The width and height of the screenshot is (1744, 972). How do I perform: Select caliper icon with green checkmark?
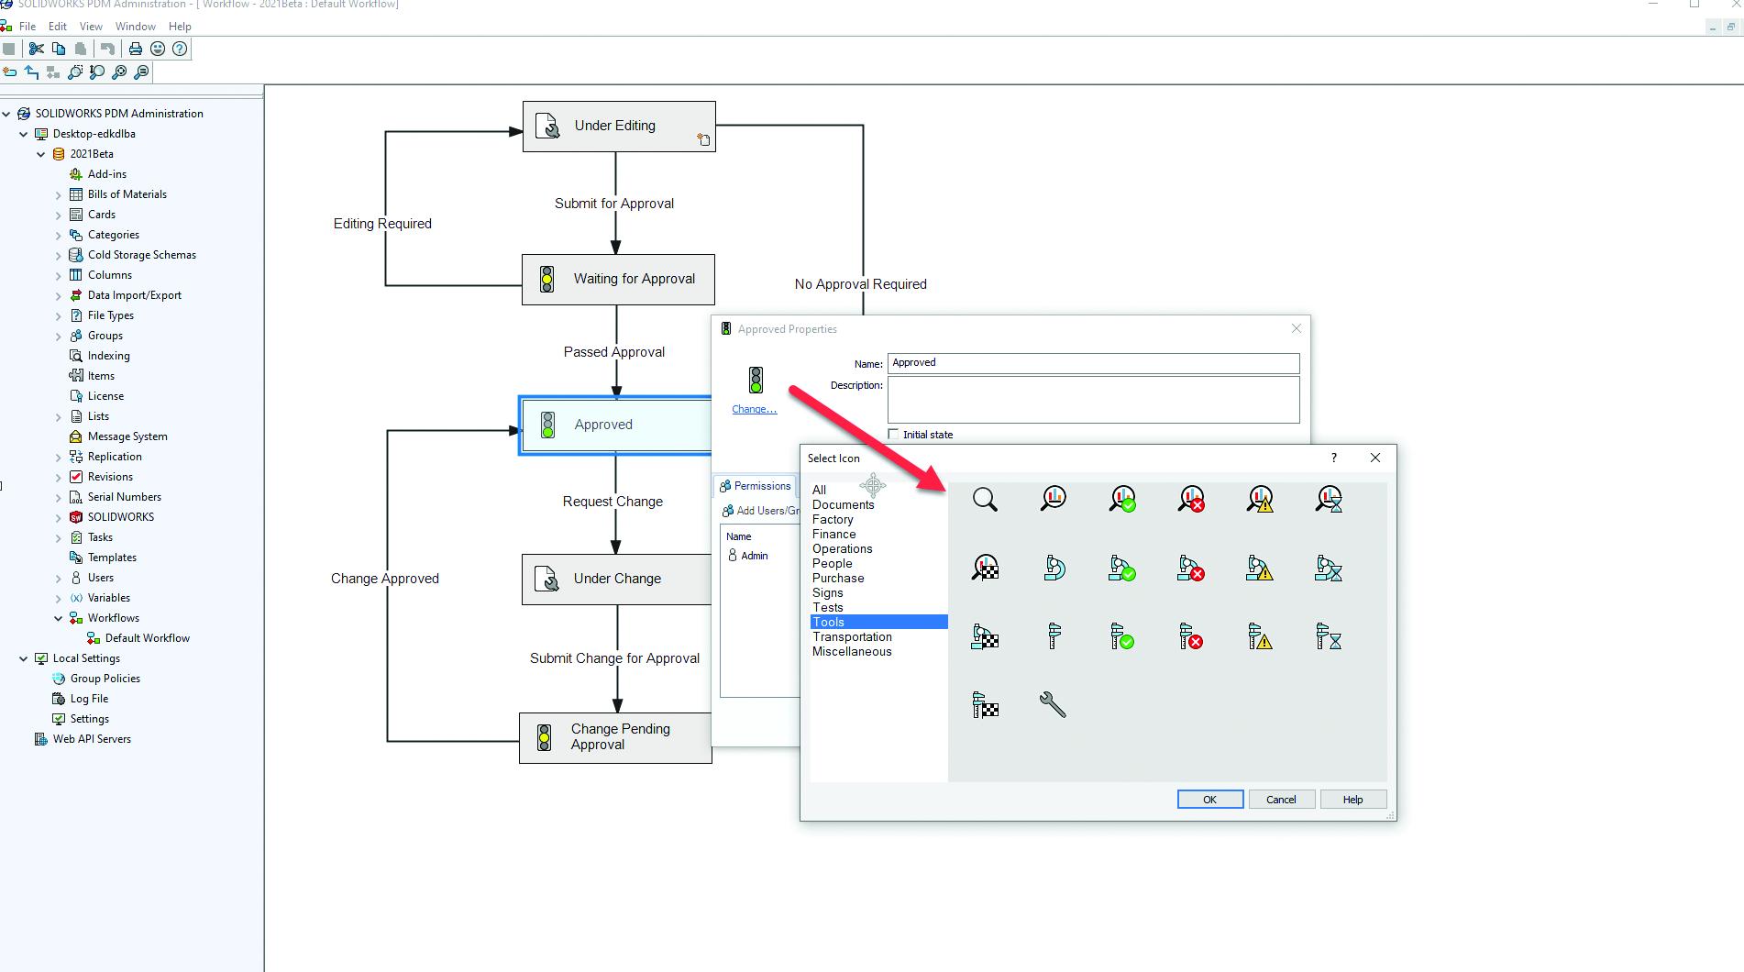point(1122,636)
